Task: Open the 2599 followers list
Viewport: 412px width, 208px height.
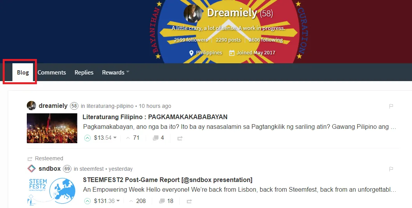Action: click(x=191, y=40)
